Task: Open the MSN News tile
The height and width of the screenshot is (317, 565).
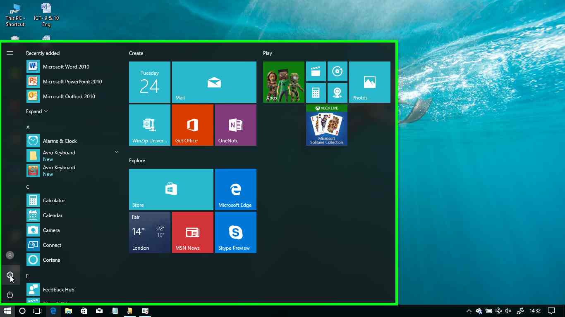Action: point(193,232)
